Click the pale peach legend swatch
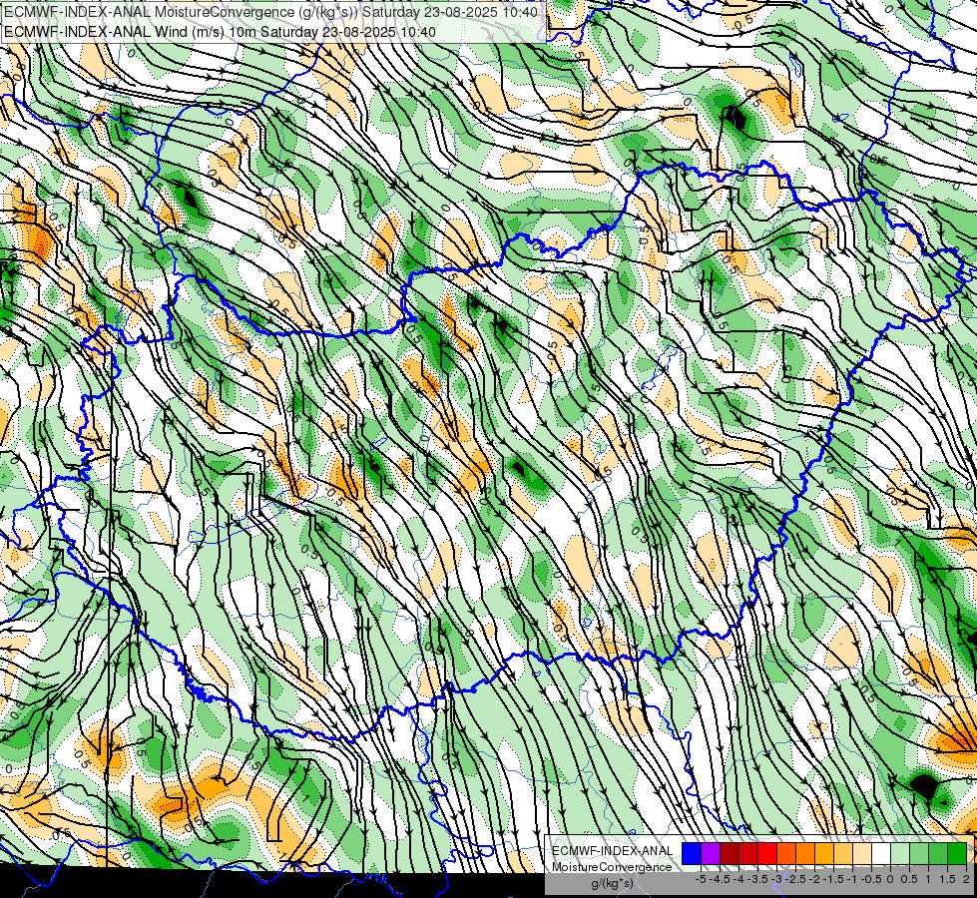Screen dimensions: 977x898 861,853
